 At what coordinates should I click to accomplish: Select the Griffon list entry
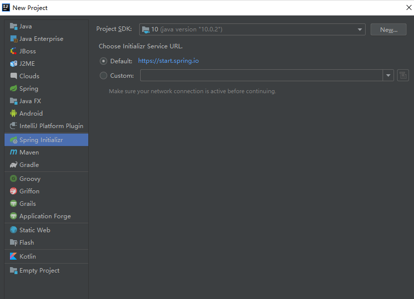46,191
